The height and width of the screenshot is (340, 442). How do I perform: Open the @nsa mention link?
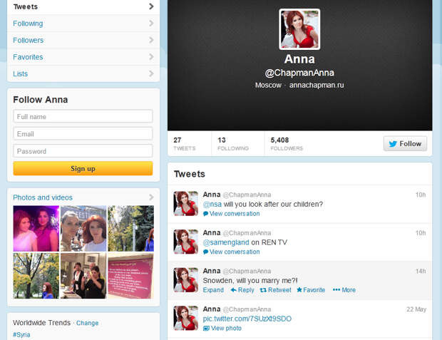tap(212, 204)
